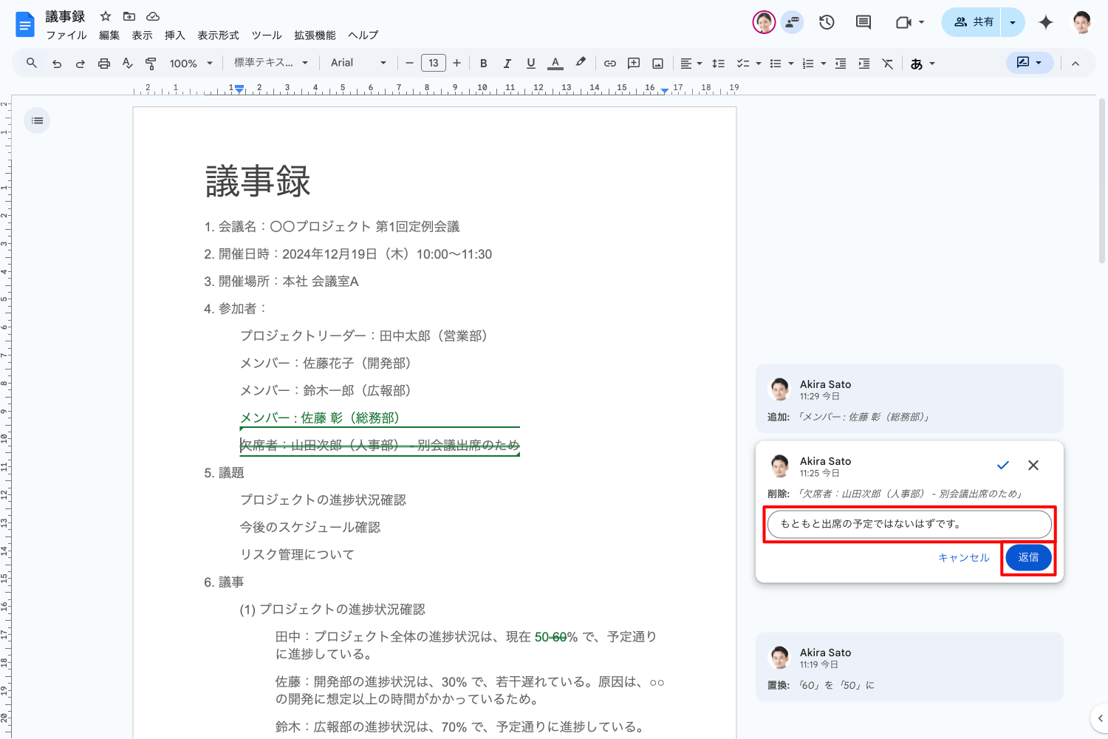Increase font size with plus
1108x739 pixels.
pos(456,64)
